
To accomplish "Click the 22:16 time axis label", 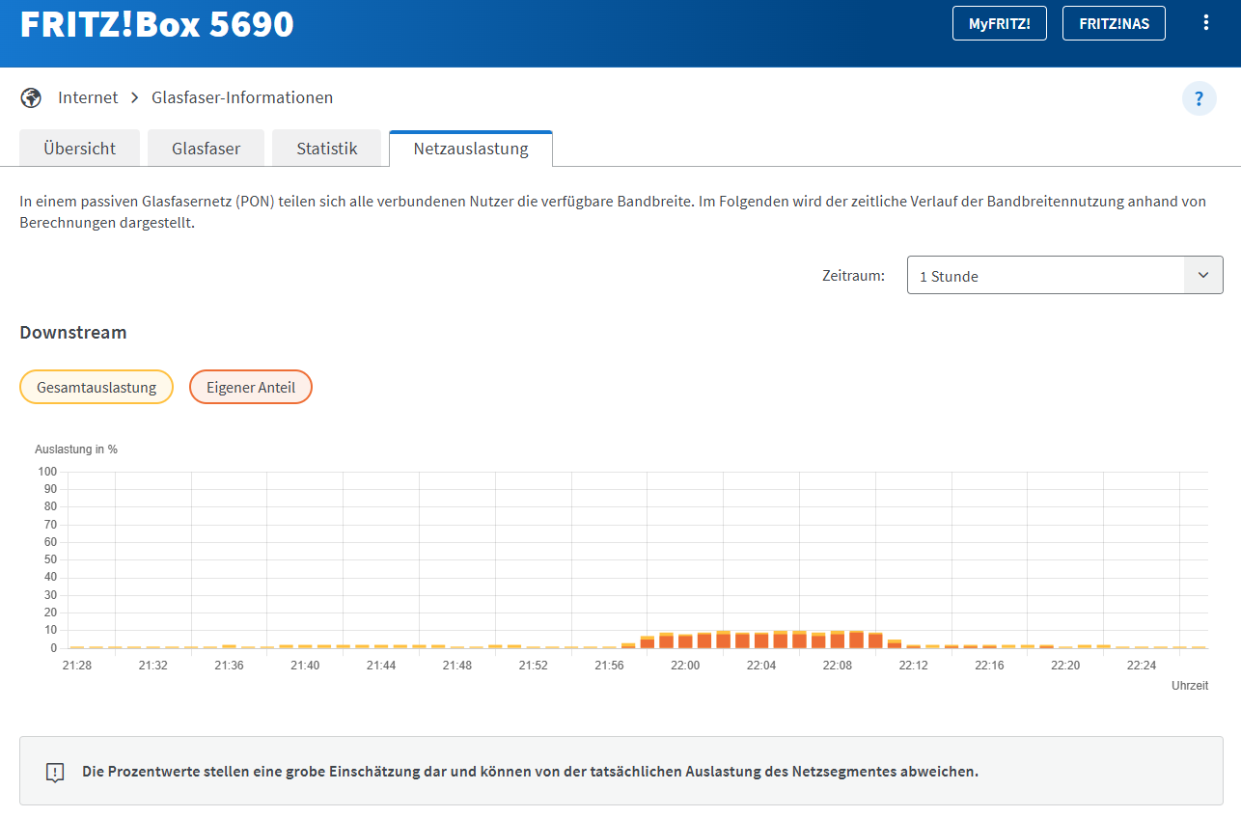I will pyautogui.click(x=989, y=666).
